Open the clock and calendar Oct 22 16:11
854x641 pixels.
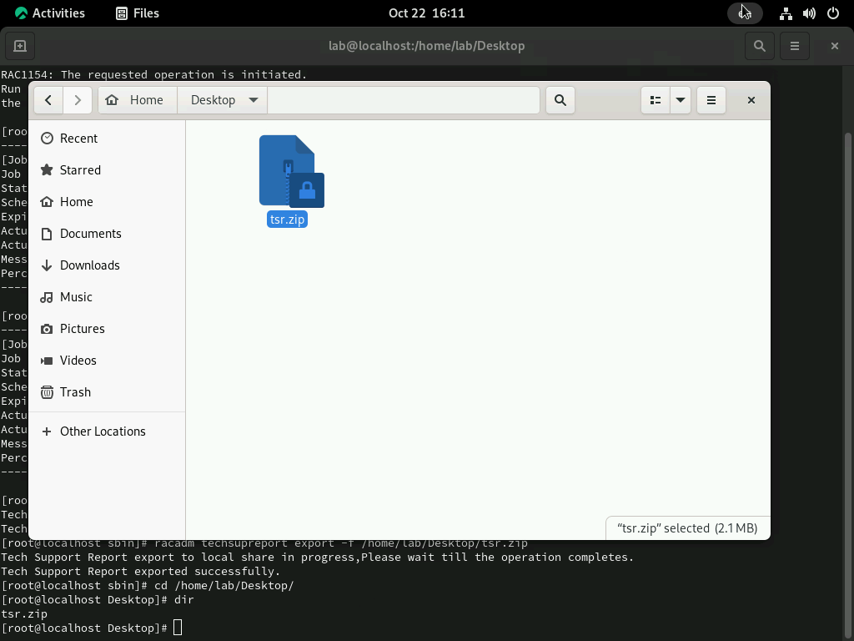click(x=426, y=13)
